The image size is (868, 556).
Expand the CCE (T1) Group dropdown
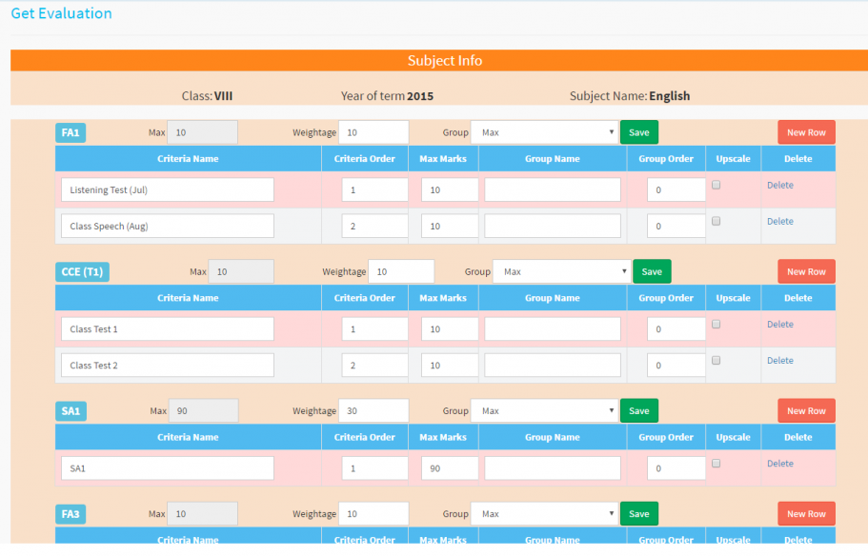561,271
